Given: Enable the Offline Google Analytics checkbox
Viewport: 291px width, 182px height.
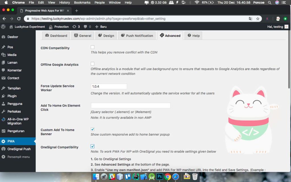Looking at the screenshot, I should pyautogui.click(x=92, y=64).
